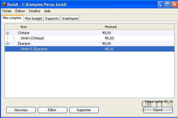Click the Ouvrir button
This screenshot has width=178, height=118.
(158, 110)
